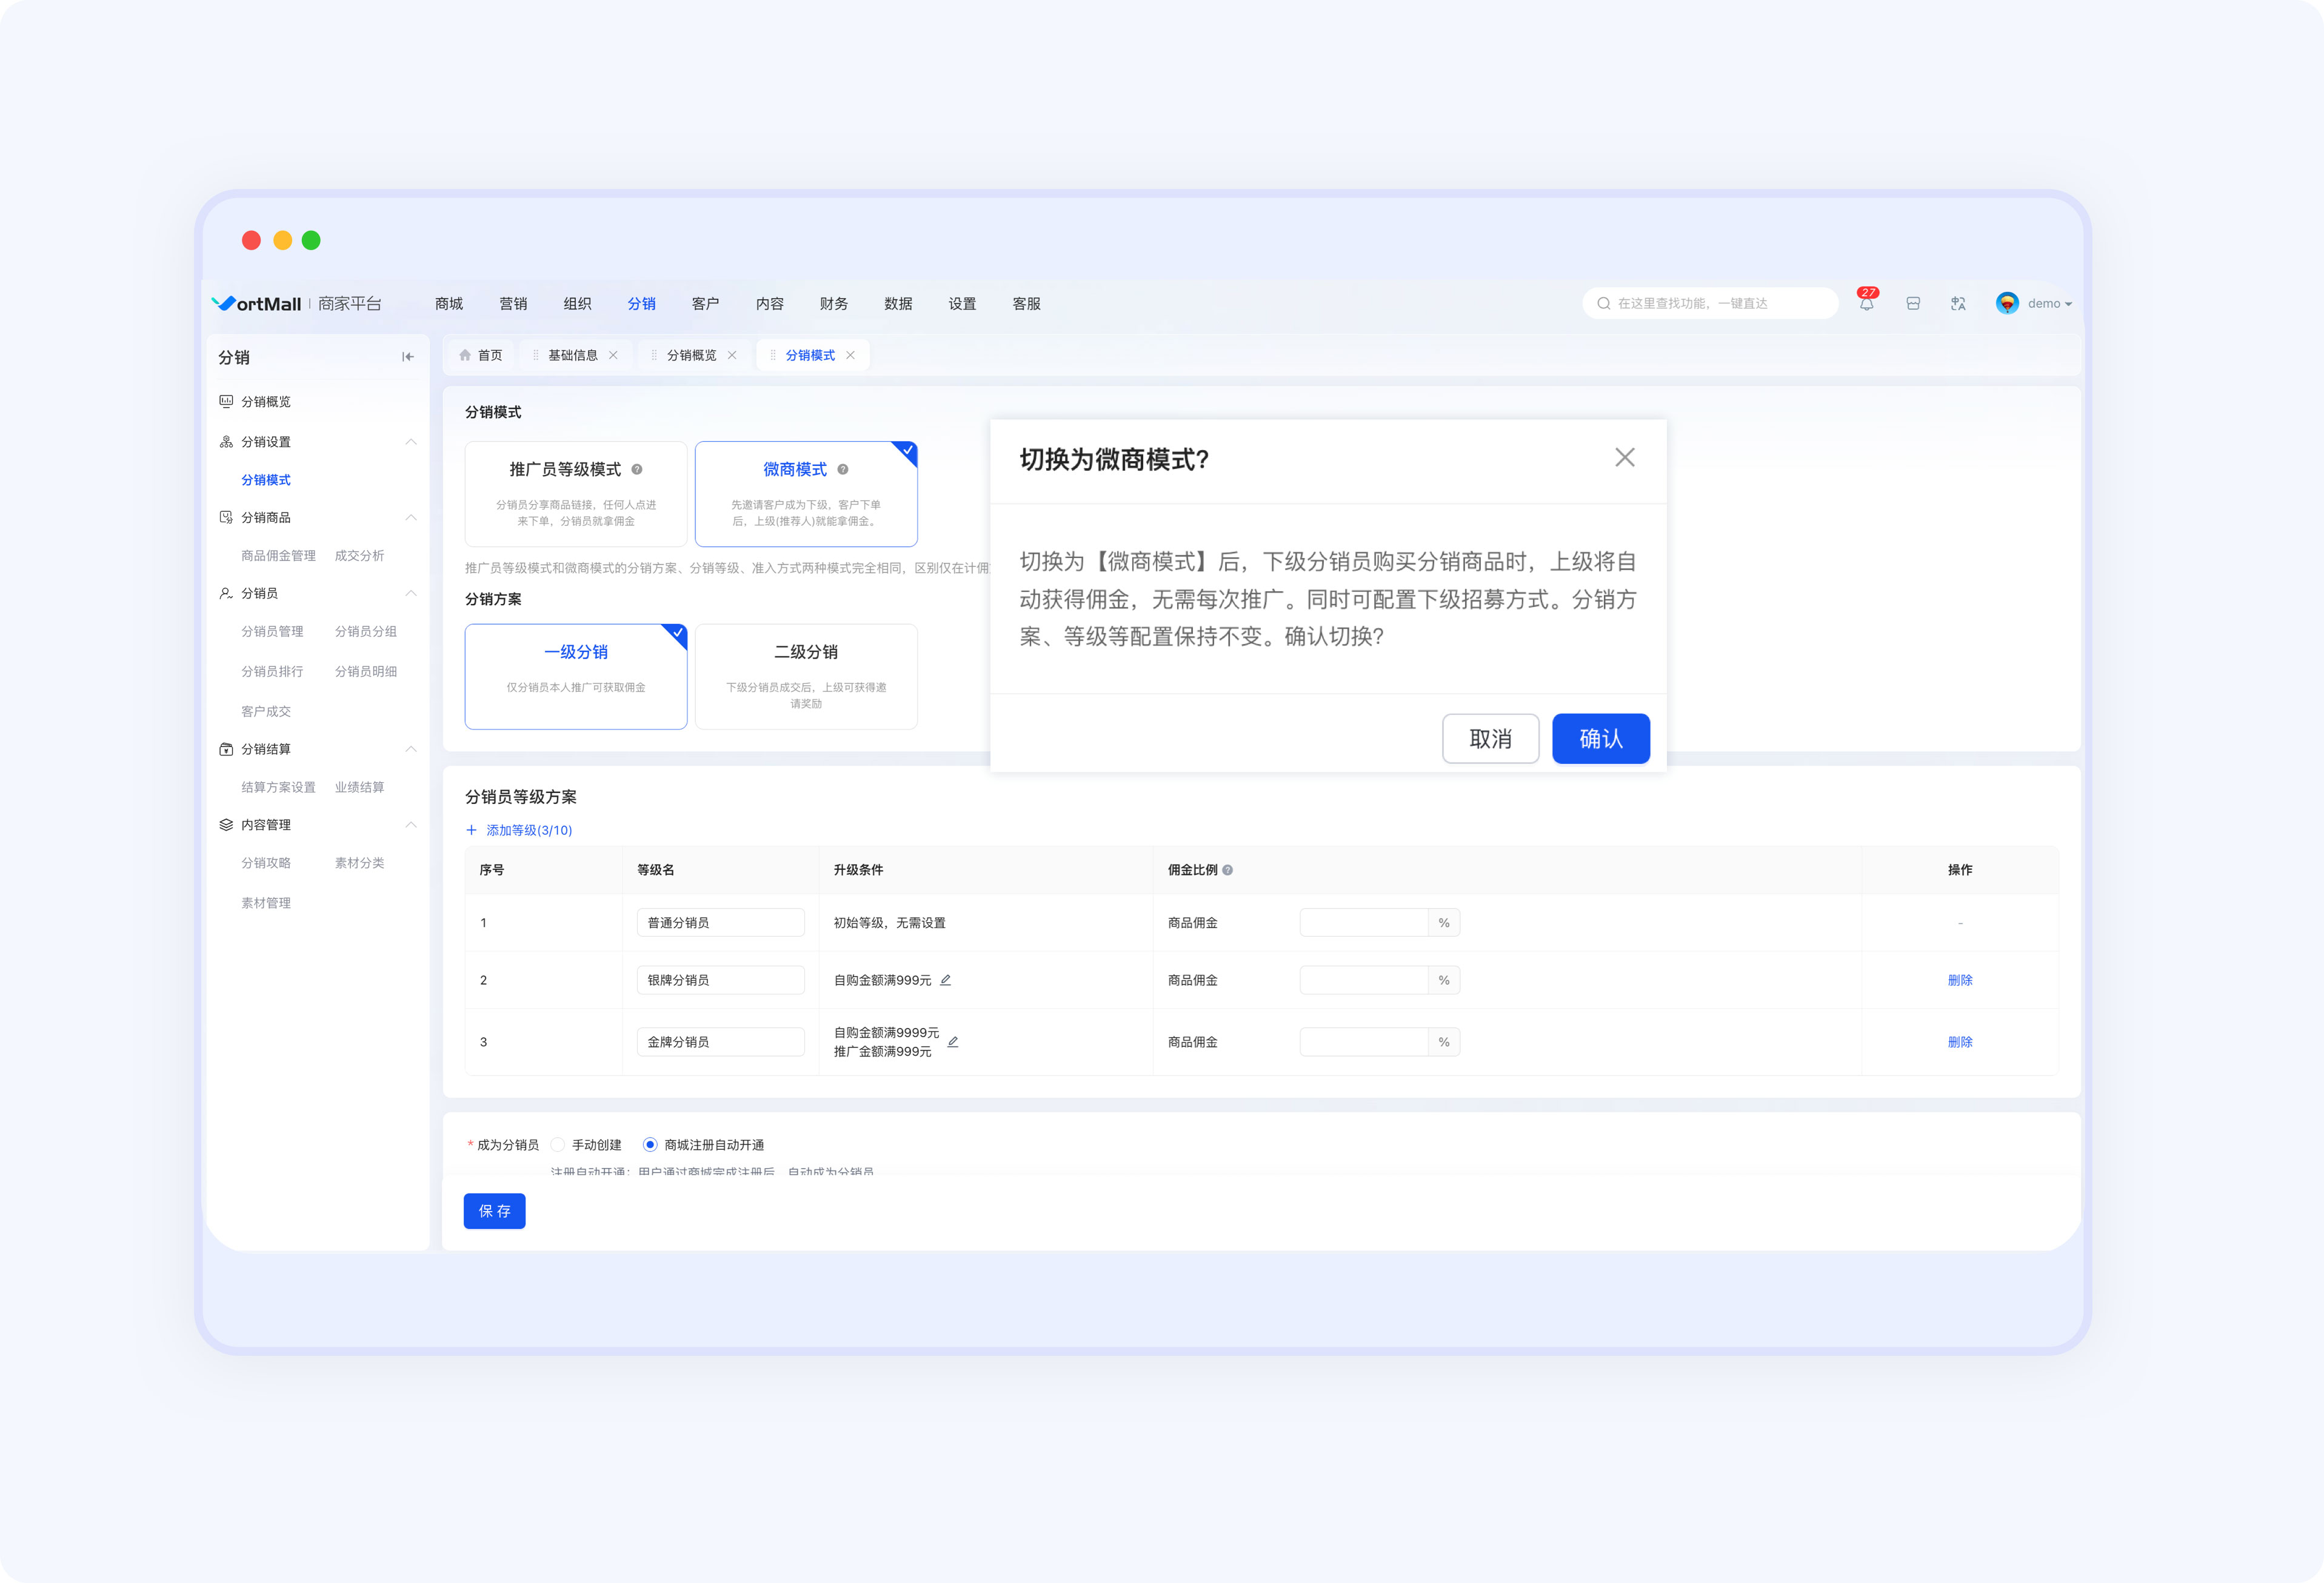Viewport: 2324px width, 1583px height.
Task: Open the 数据 top menu
Action: pos(898,304)
